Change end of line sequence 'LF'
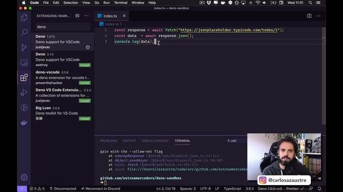Image resolution: width=343 pixels, height=192 pixels. tap(217, 189)
